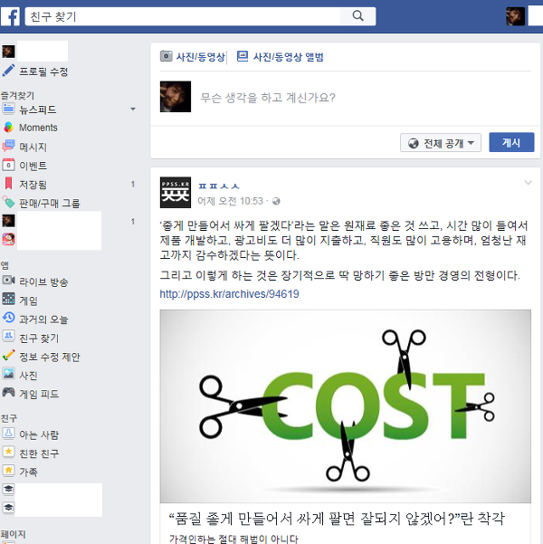Open Moments from the sidebar
Viewport: 543px width, 544px height.
point(38,128)
